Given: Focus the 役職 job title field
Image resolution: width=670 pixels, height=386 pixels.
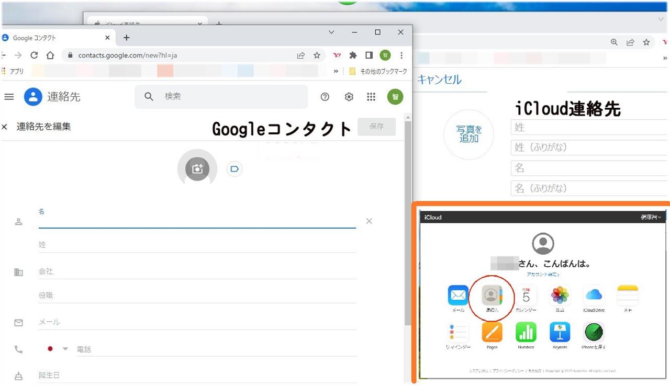Looking at the screenshot, I should tap(197, 296).
